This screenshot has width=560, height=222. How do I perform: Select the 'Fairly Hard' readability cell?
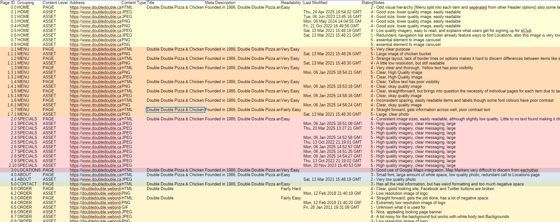click(x=291, y=189)
